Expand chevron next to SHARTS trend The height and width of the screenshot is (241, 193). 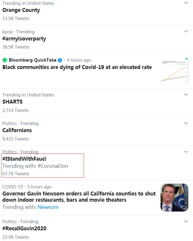coord(186,95)
